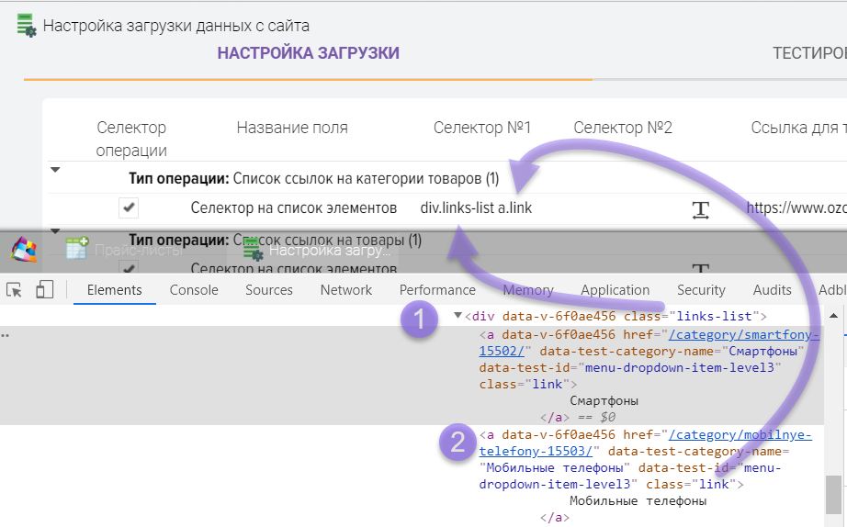Click the settings icon beside the window title
This screenshot has width=847, height=527.
point(27,25)
